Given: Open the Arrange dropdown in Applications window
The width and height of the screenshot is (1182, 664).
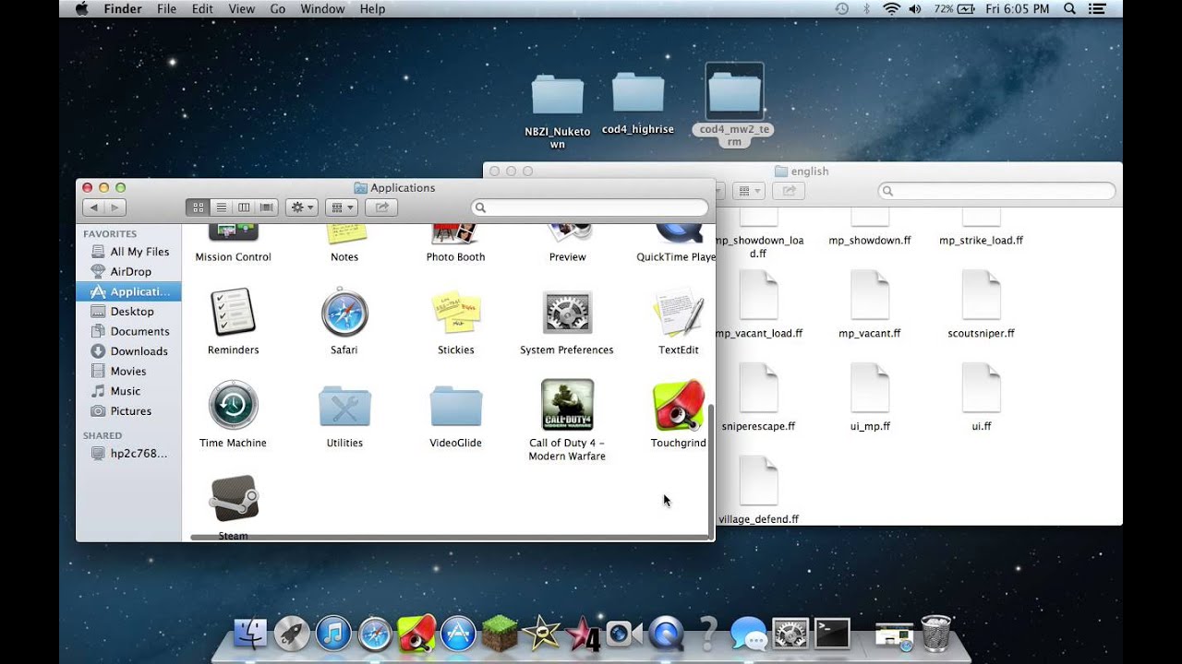Looking at the screenshot, I should click(342, 207).
